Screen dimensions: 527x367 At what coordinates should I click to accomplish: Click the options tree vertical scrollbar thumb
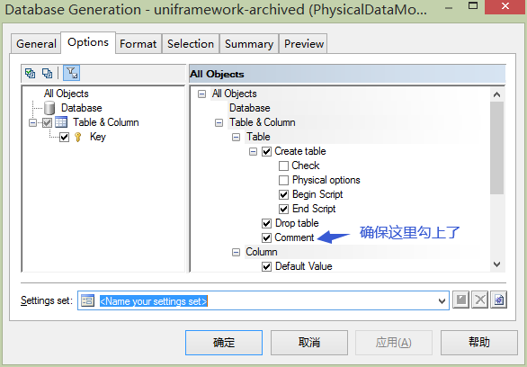(x=496, y=148)
